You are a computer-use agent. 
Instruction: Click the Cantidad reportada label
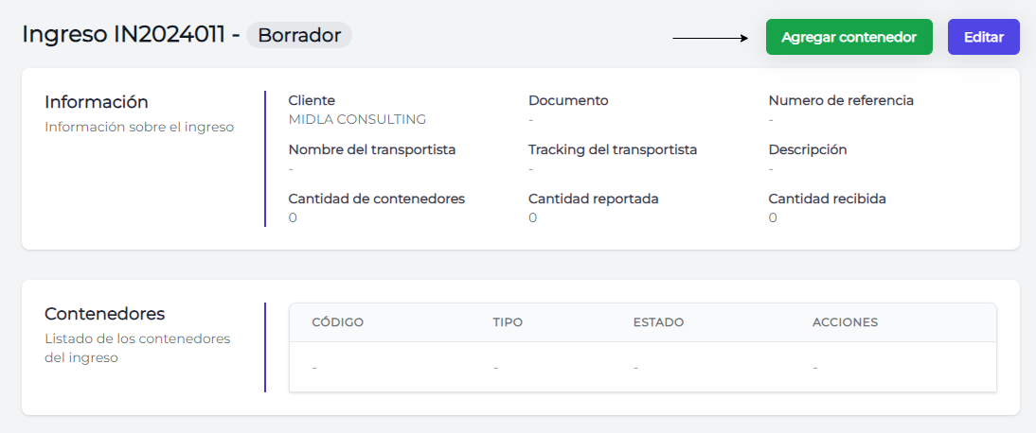[594, 199]
